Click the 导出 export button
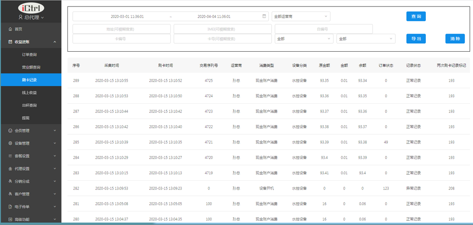Viewport: 473px width, 225px height. click(x=416, y=39)
